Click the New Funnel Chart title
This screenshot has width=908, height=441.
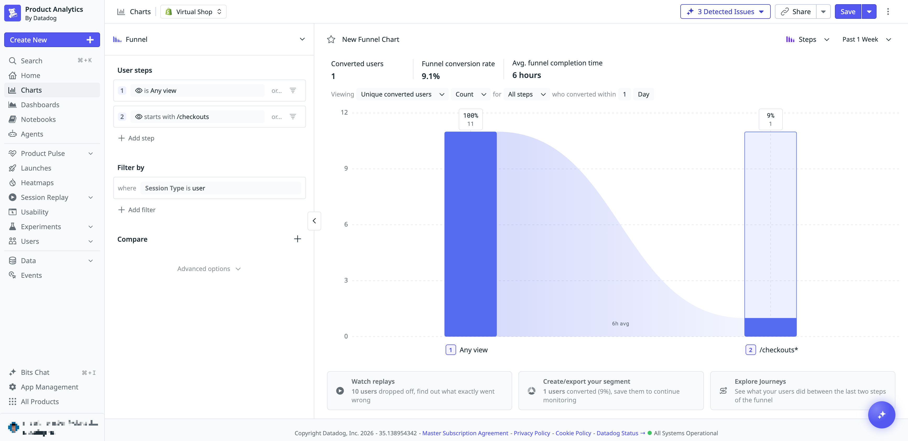tap(370, 39)
